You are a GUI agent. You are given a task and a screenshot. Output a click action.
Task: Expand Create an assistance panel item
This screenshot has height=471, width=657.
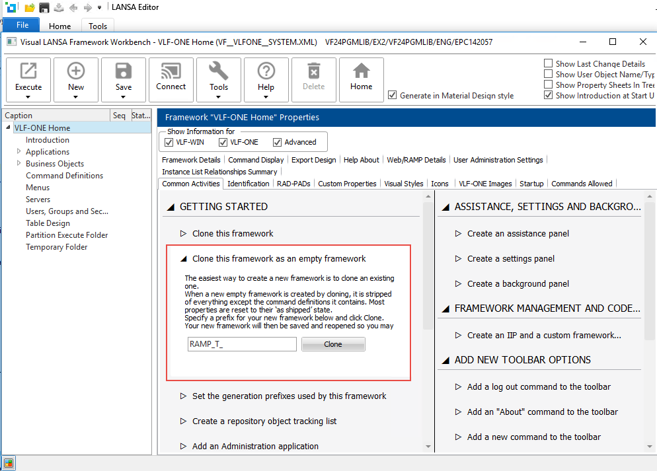(x=458, y=234)
